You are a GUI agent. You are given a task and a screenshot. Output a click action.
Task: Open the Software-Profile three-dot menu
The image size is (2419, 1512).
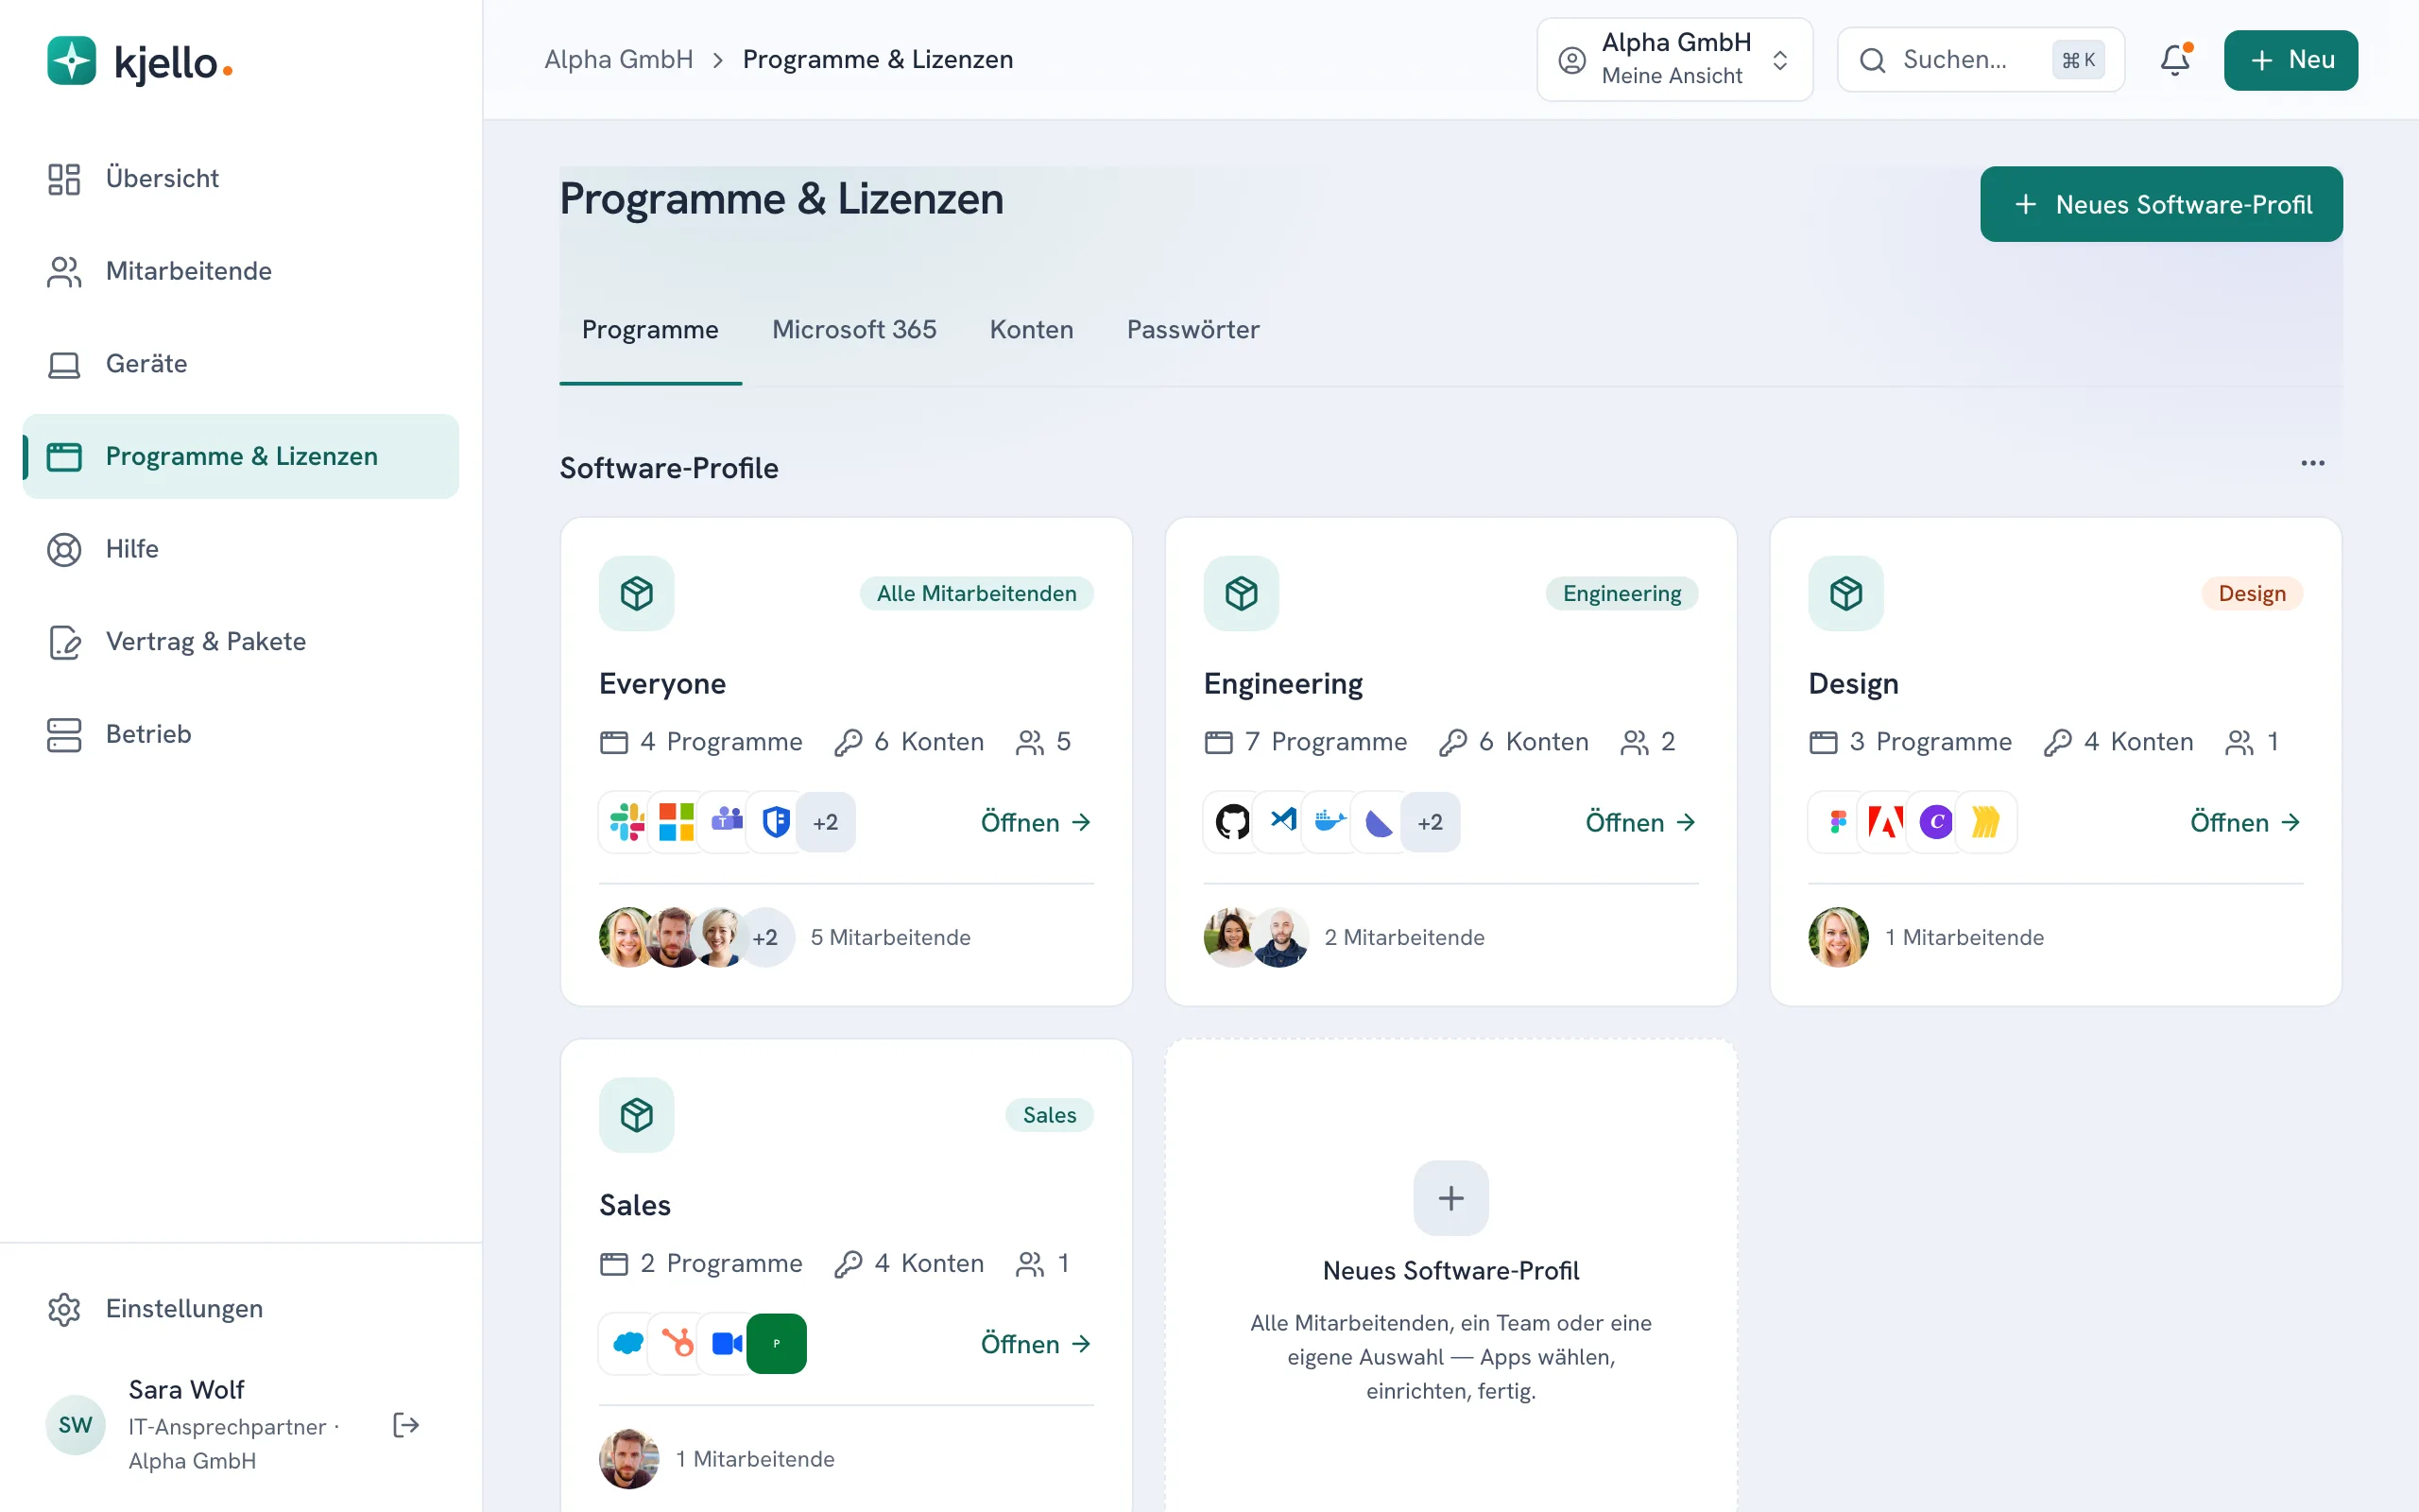(2312, 463)
